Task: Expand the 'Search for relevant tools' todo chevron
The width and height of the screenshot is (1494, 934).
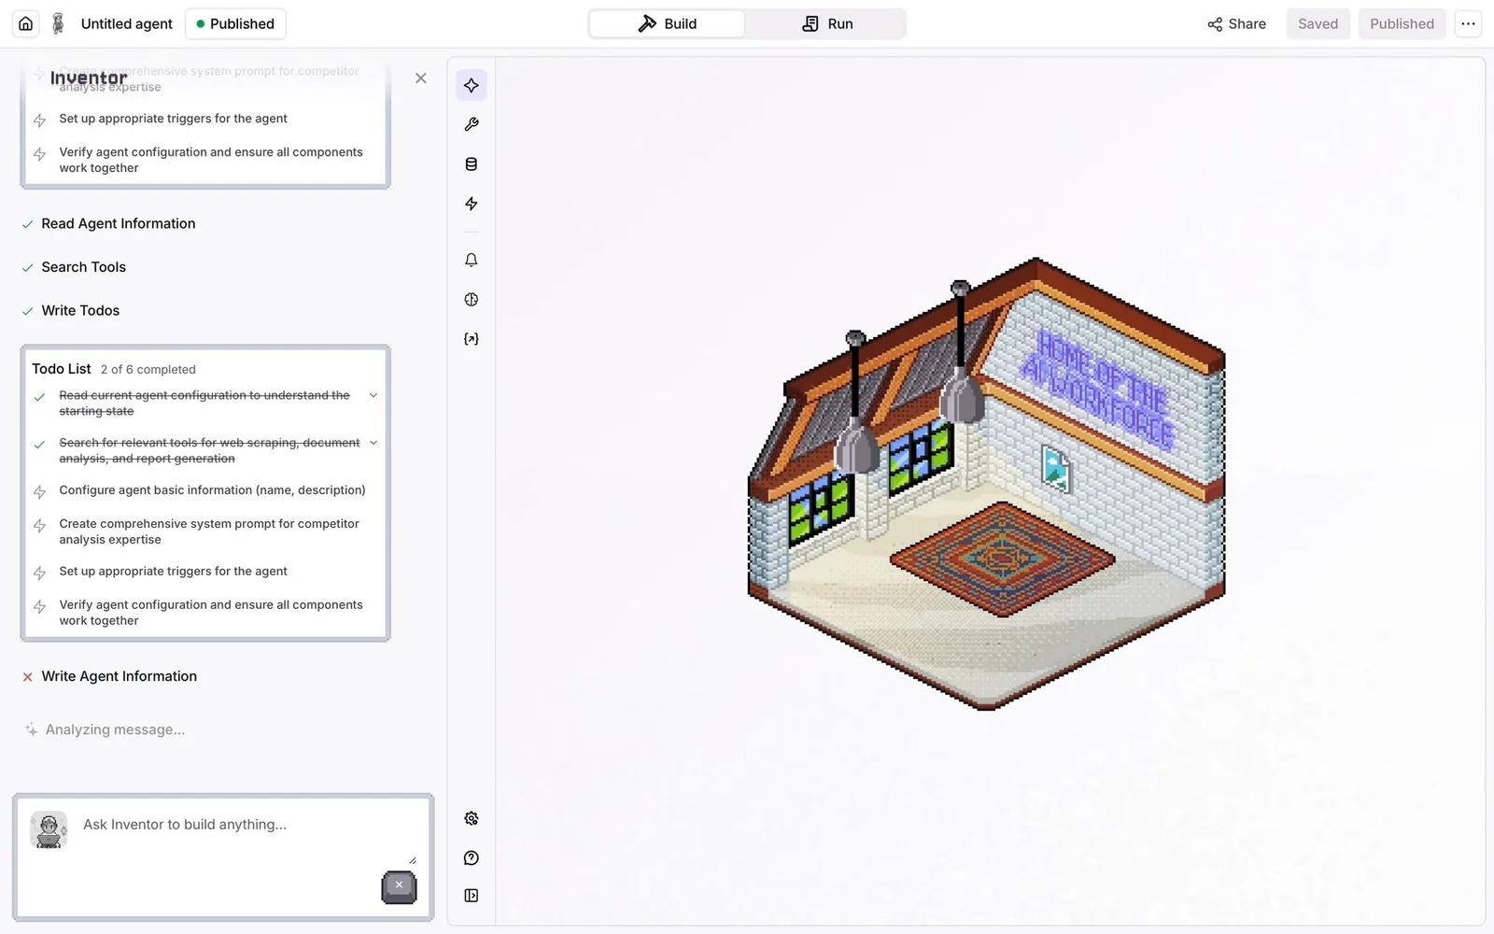Action: point(373,443)
